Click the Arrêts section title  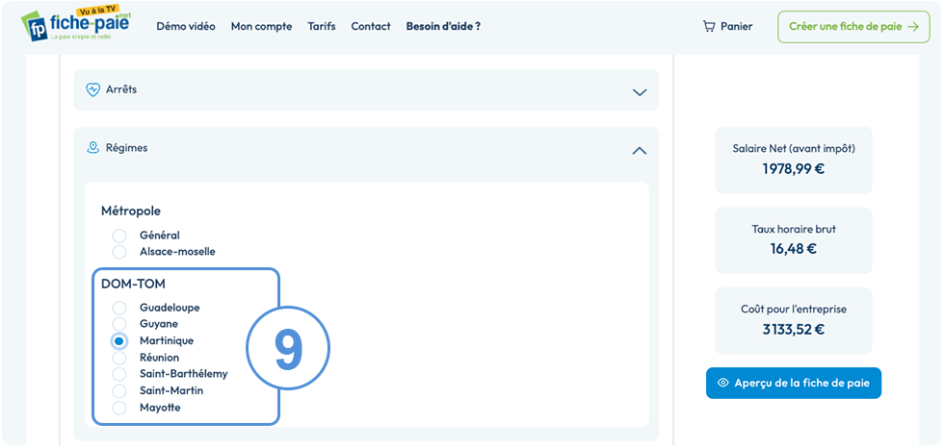pyautogui.click(x=121, y=89)
